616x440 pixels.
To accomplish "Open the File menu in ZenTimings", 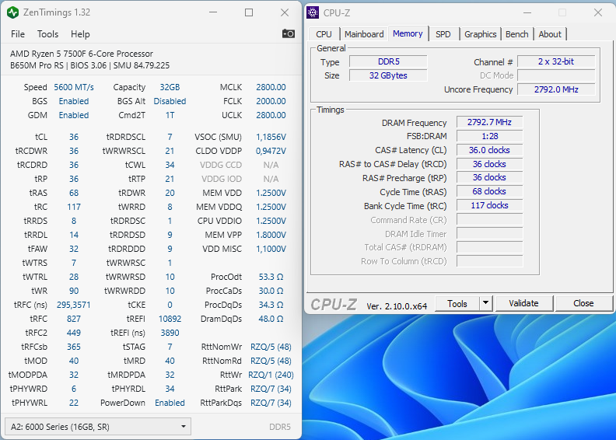I will pos(18,34).
